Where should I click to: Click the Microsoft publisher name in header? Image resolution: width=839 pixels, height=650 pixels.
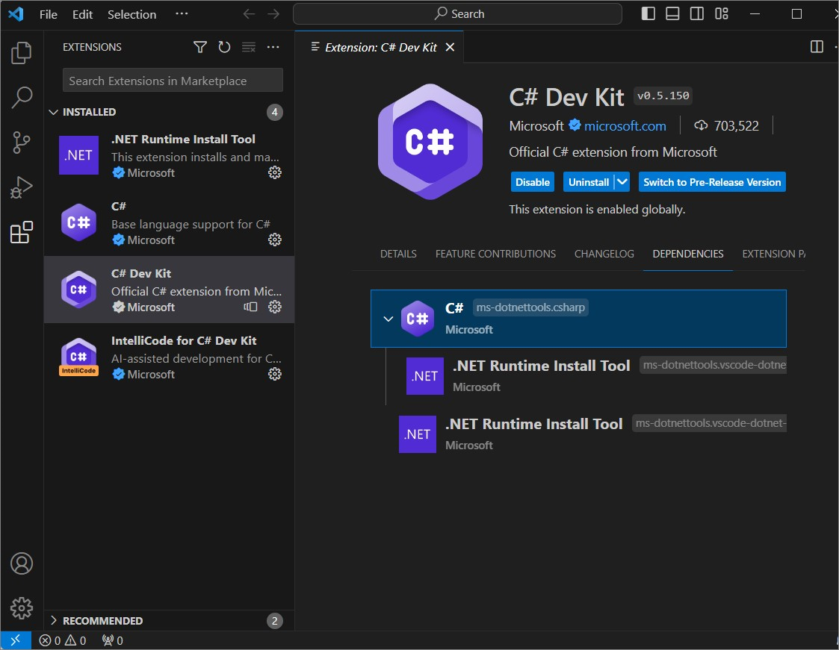(x=536, y=125)
